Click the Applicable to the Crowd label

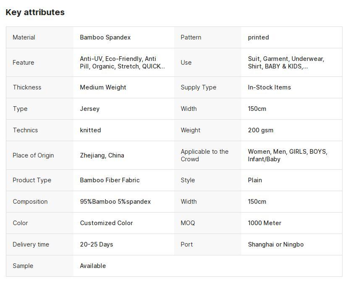204,155
